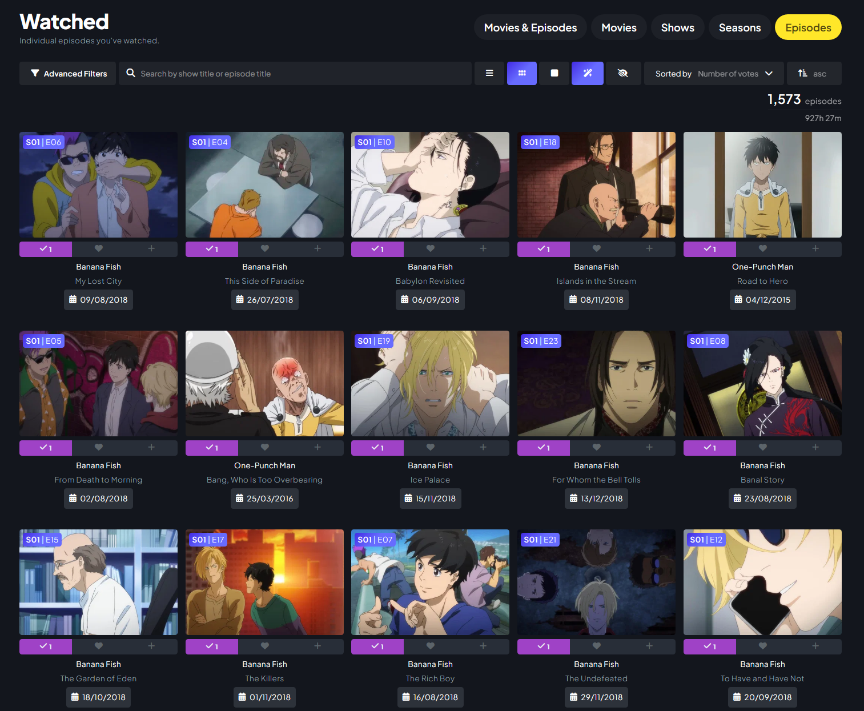This screenshot has width=864, height=711.
Task: Open the My Lost City episode thumbnail
Action: coord(98,185)
